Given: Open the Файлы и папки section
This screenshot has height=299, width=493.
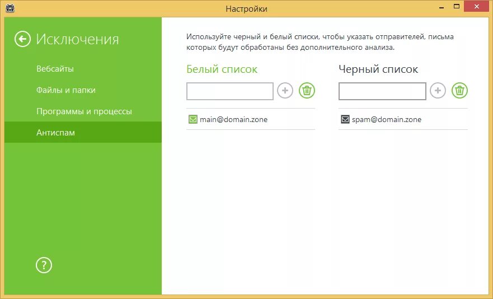Looking at the screenshot, I should pyautogui.click(x=83, y=90).
